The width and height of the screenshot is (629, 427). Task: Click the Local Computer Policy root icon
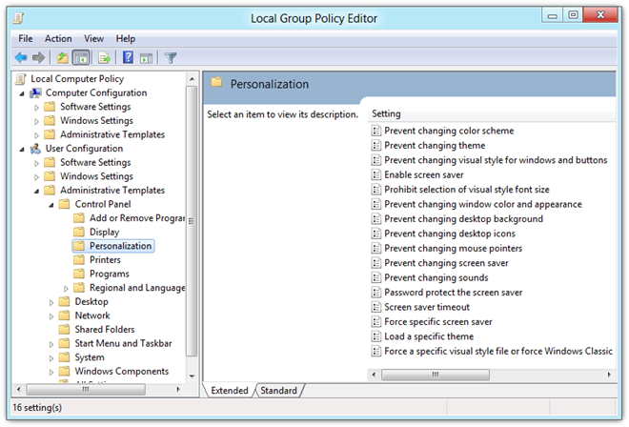tap(20, 79)
